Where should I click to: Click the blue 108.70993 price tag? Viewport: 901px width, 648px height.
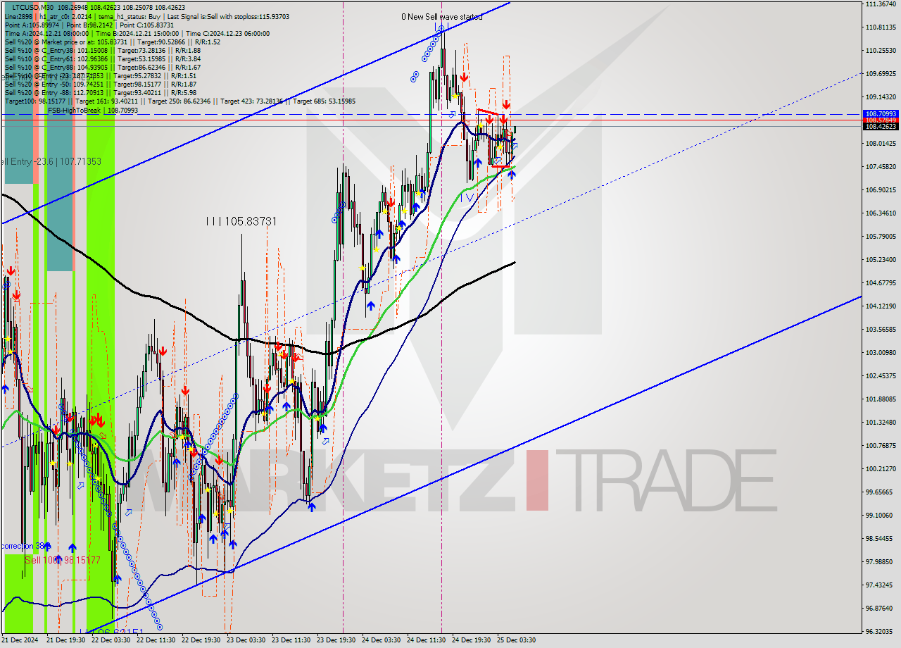(881, 114)
